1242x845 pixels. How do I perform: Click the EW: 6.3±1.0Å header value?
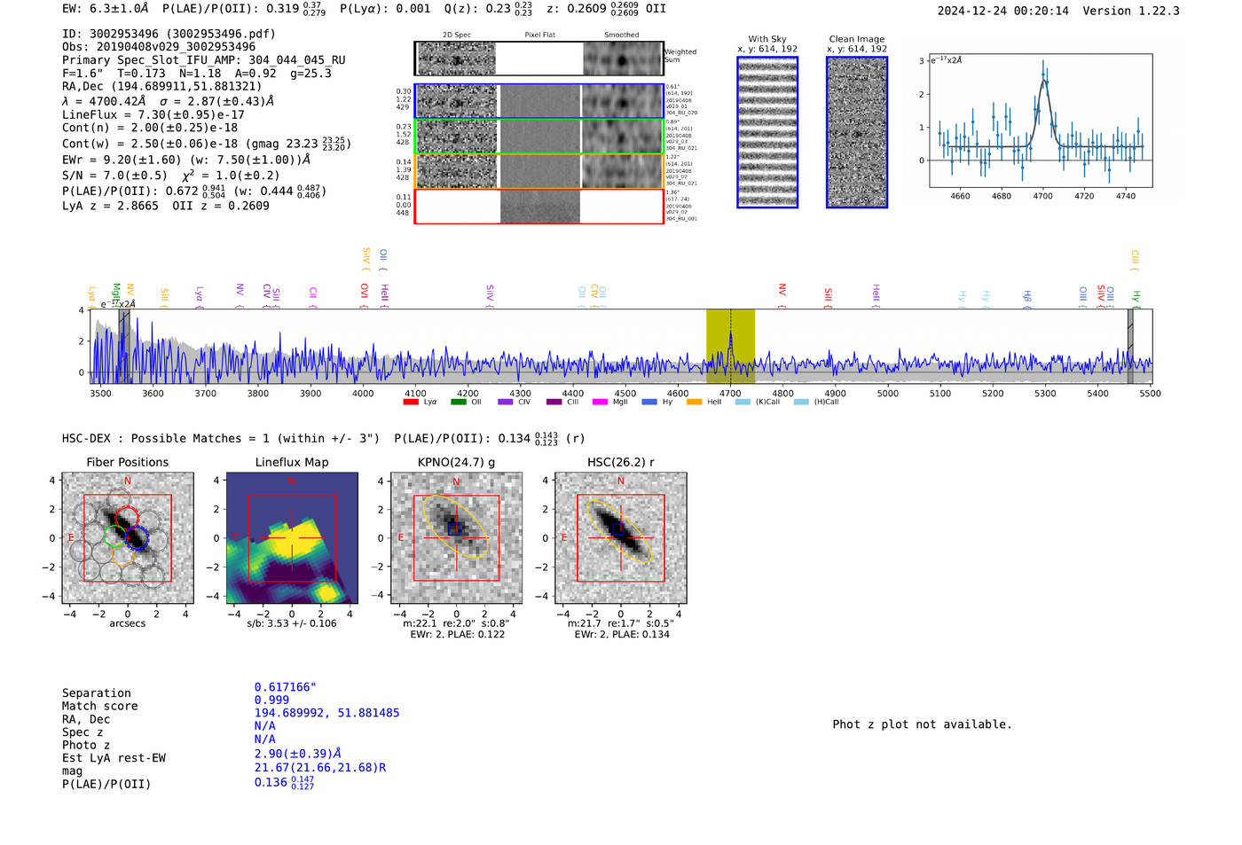click(106, 9)
